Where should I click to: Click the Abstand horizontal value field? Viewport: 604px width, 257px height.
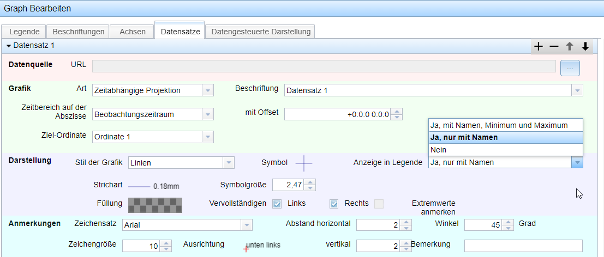378,225
